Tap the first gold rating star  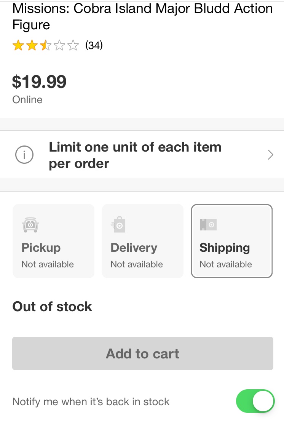point(18,45)
